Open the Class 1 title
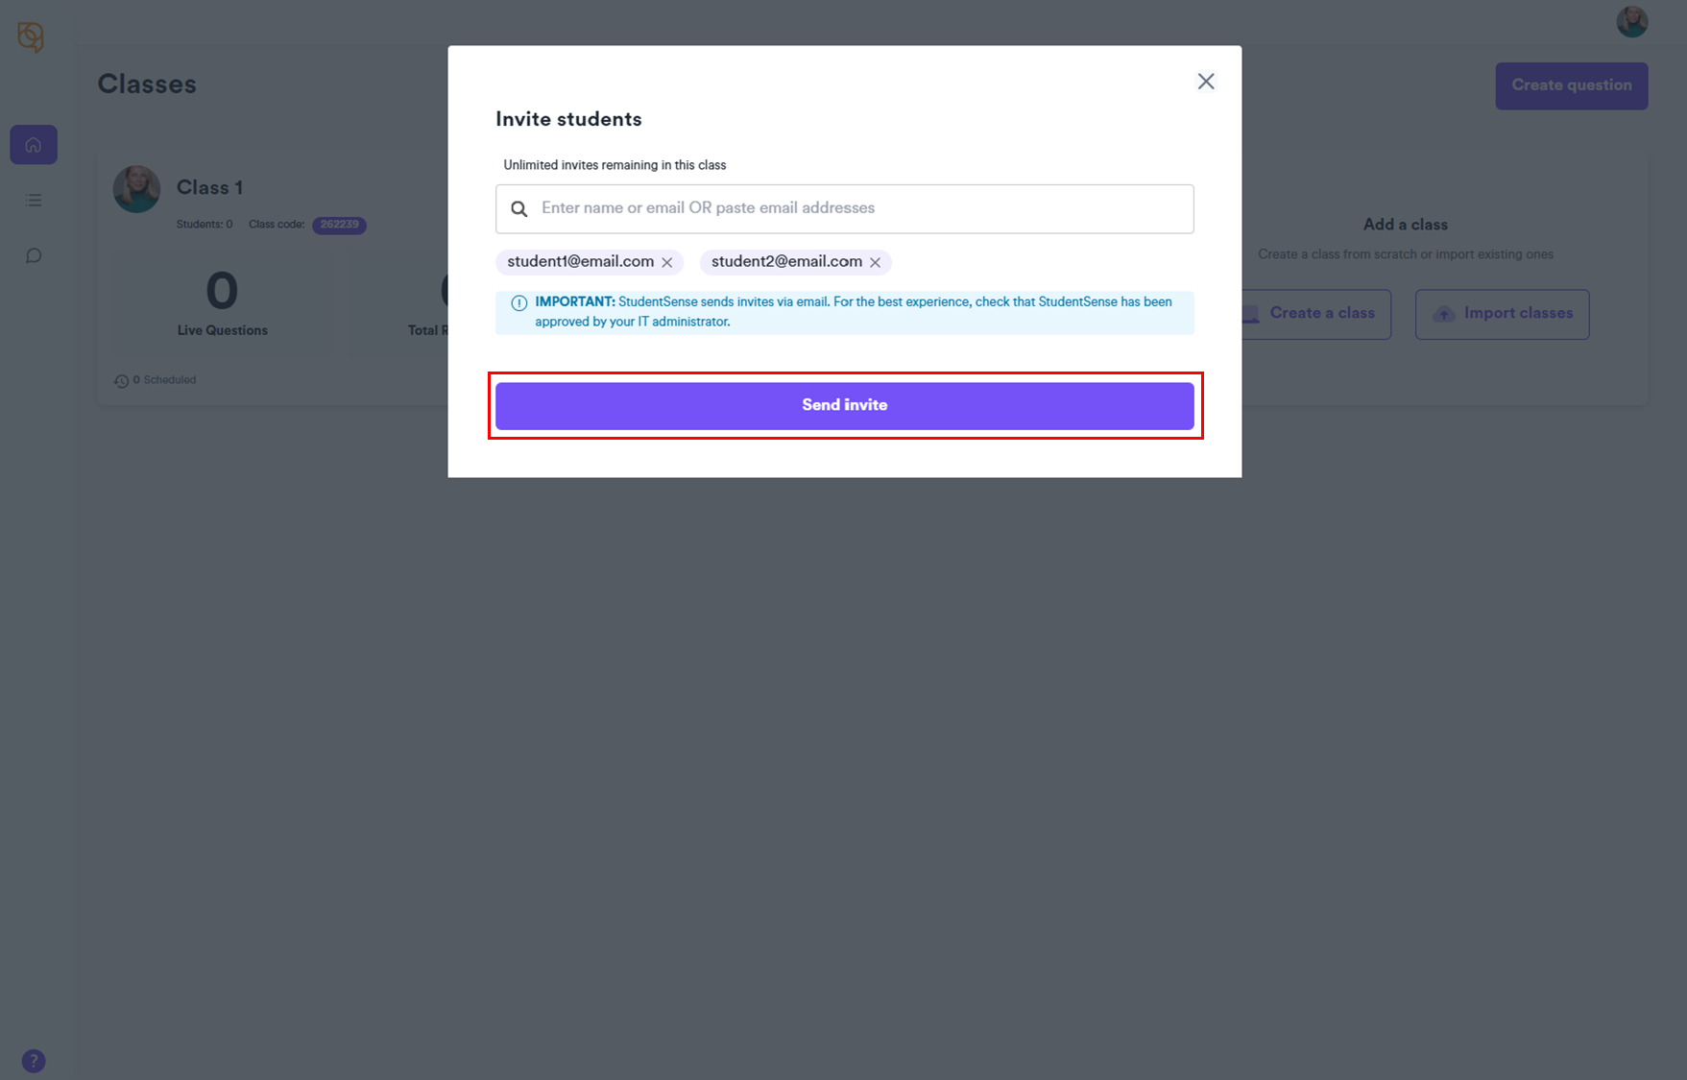This screenshot has height=1080, width=1687. [x=209, y=187]
